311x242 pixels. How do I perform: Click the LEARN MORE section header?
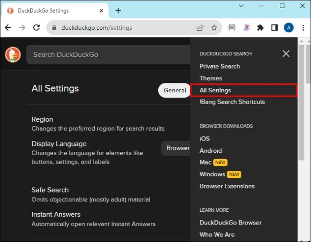click(x=214, y=210)
